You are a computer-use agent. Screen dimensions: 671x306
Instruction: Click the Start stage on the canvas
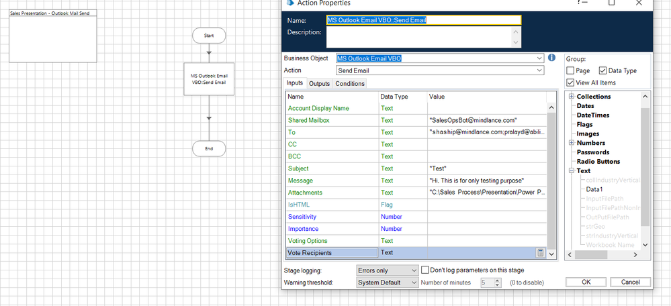tap(209, 36)
